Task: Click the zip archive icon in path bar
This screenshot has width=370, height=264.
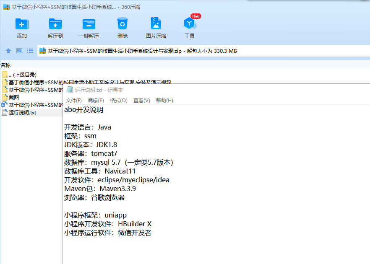Action: pos(42,51)
